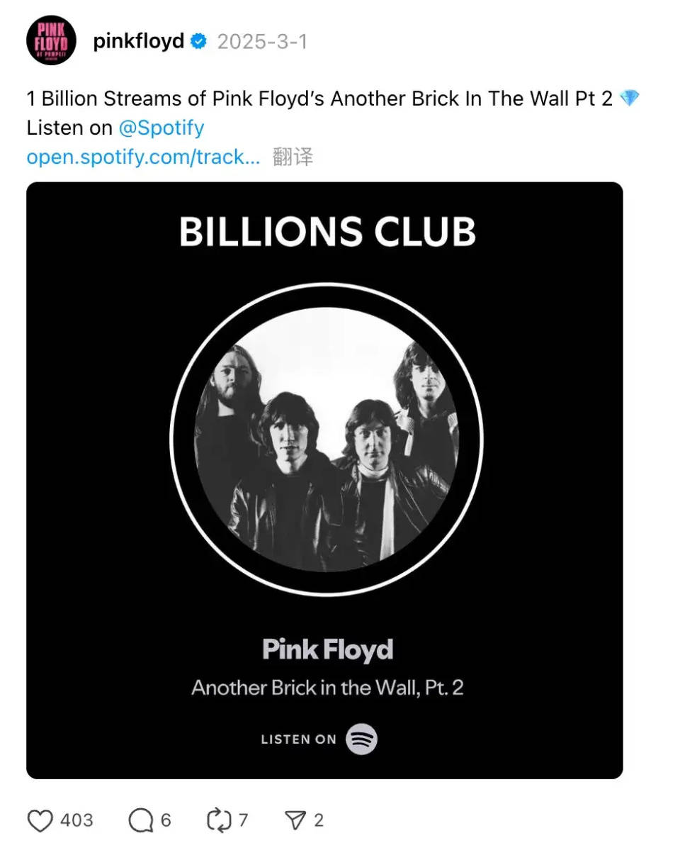Click the diamond emoji in the post
This screenshot has width=680, height=843.
[x=629, y=98]
